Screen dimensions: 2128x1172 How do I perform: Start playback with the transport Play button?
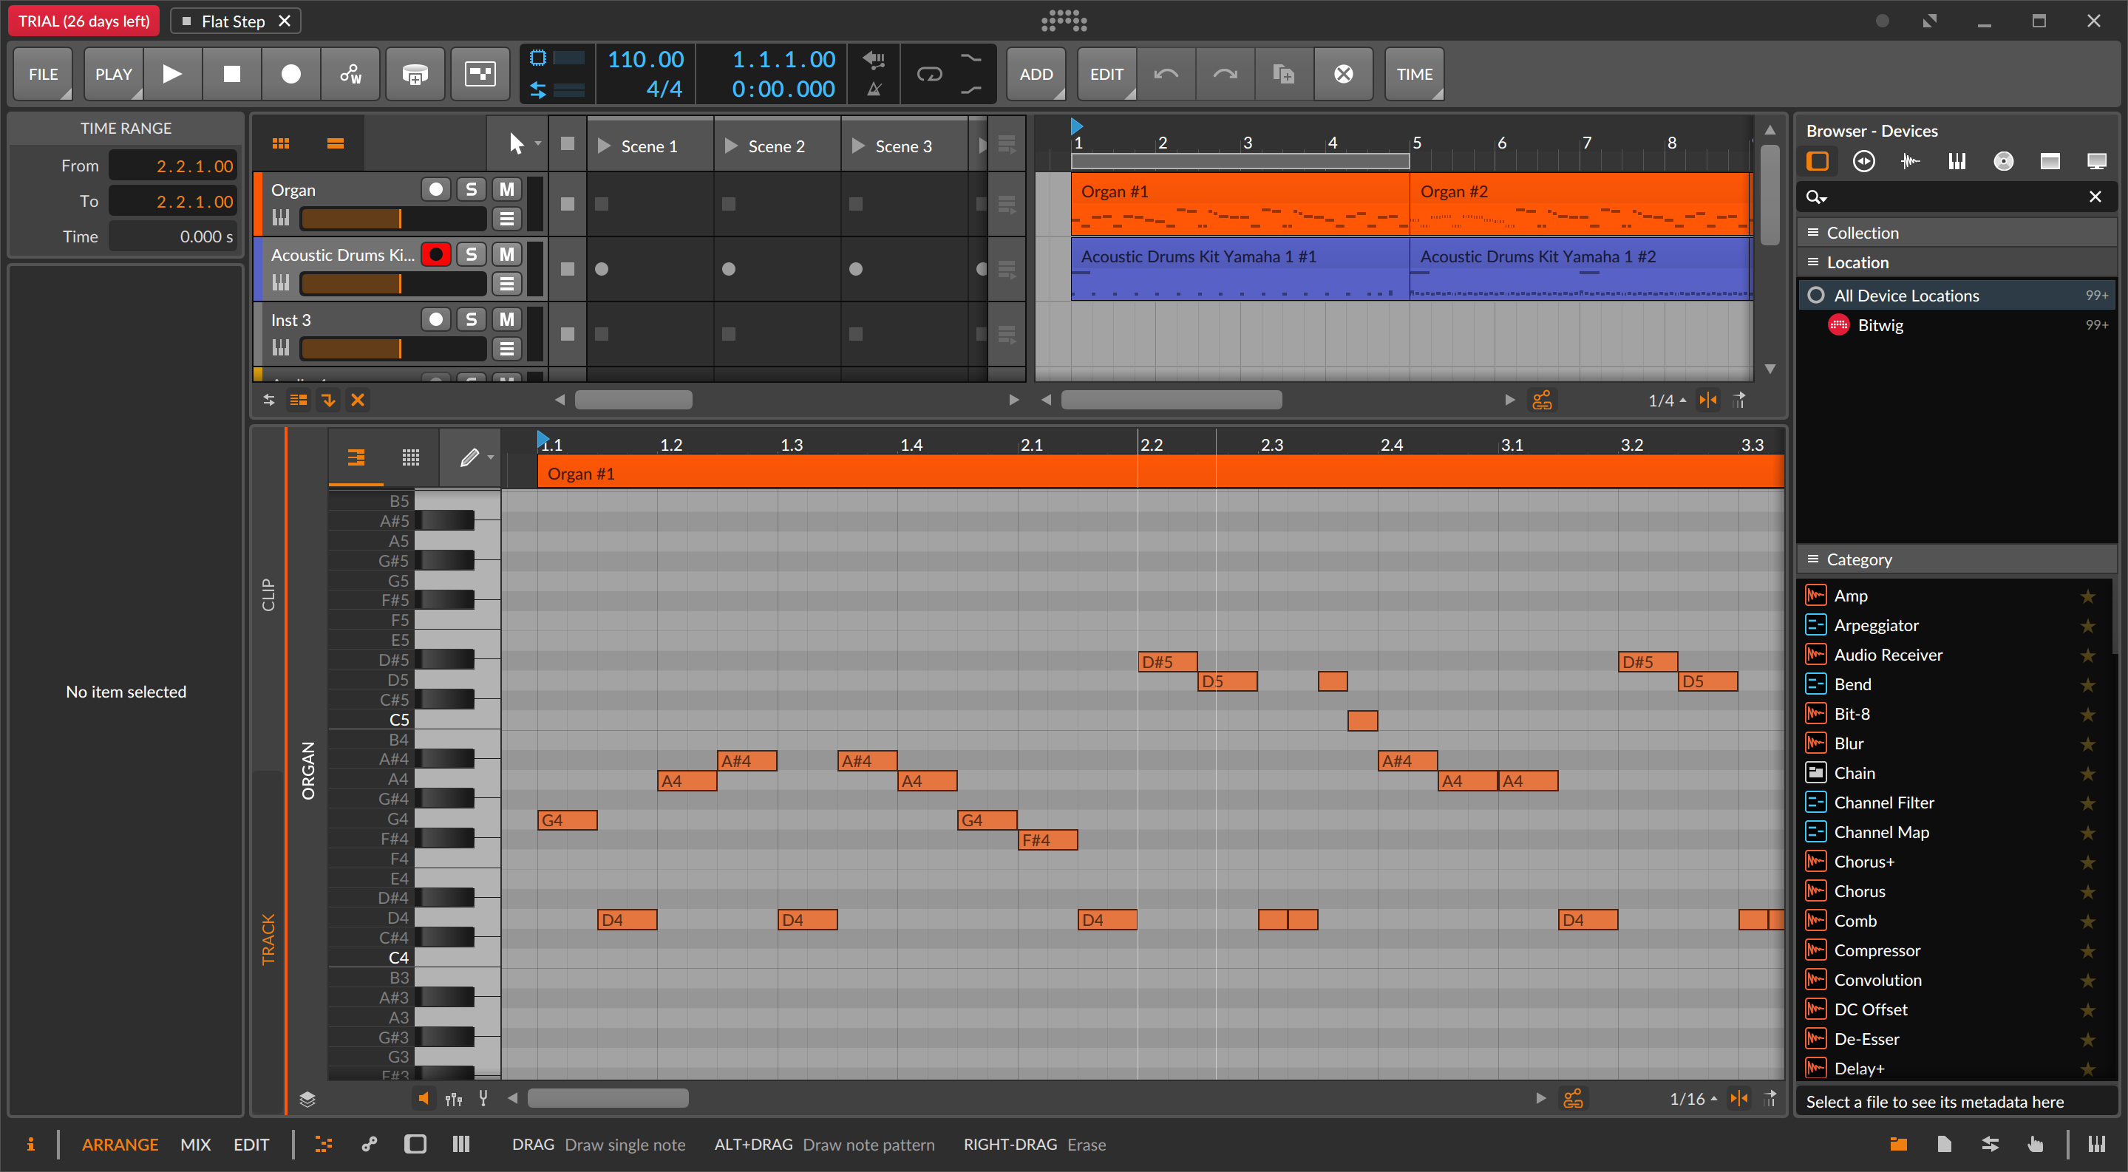(171, 75)
